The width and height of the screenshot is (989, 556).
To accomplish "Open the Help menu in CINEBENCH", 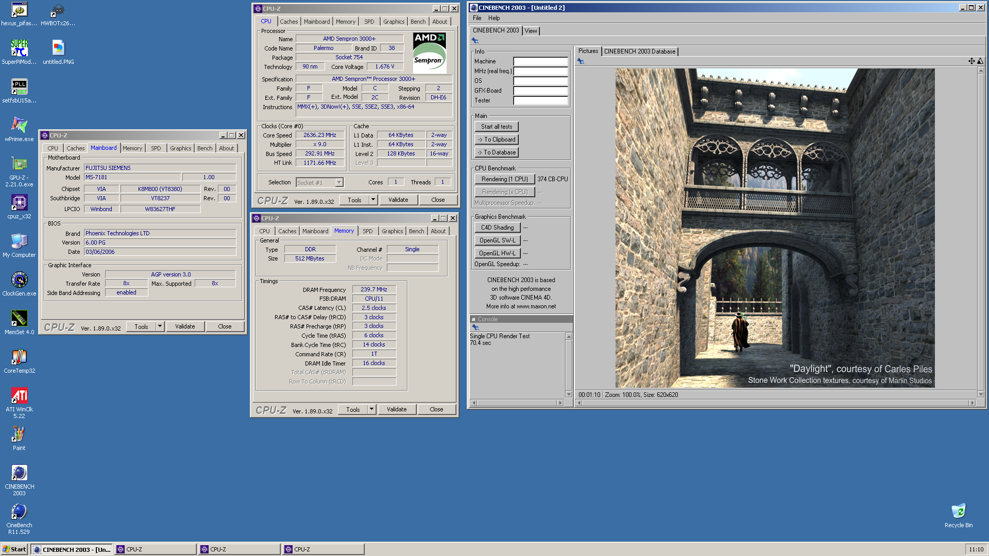I will (x=494, y=18).
